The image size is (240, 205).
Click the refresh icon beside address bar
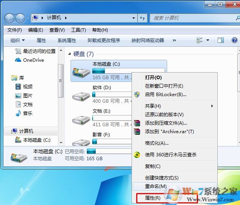142,18
